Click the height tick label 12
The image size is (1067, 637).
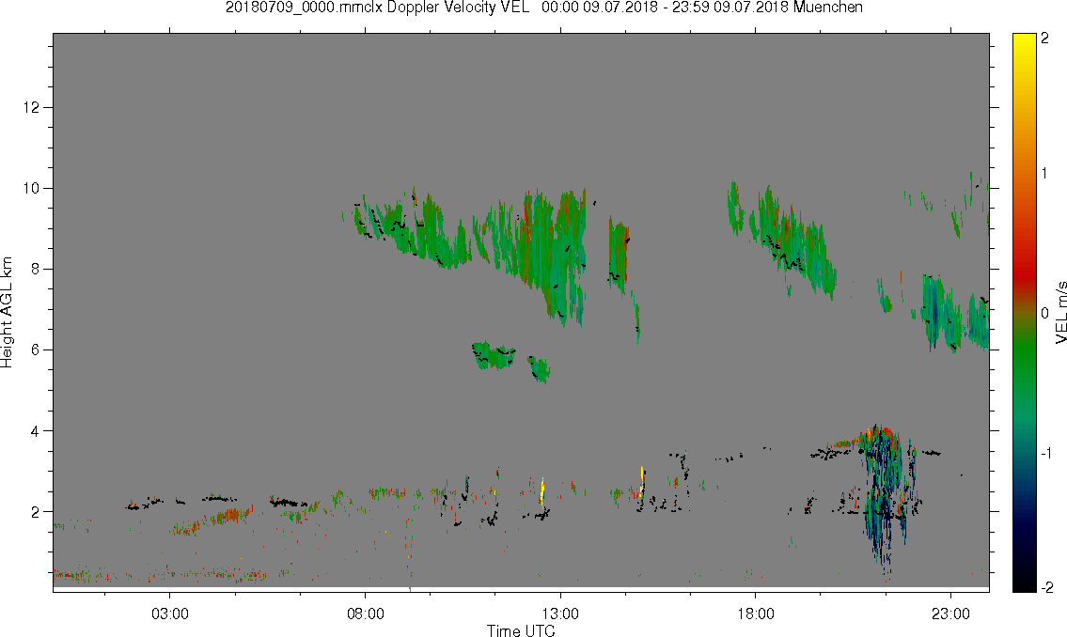pos(31,107)
